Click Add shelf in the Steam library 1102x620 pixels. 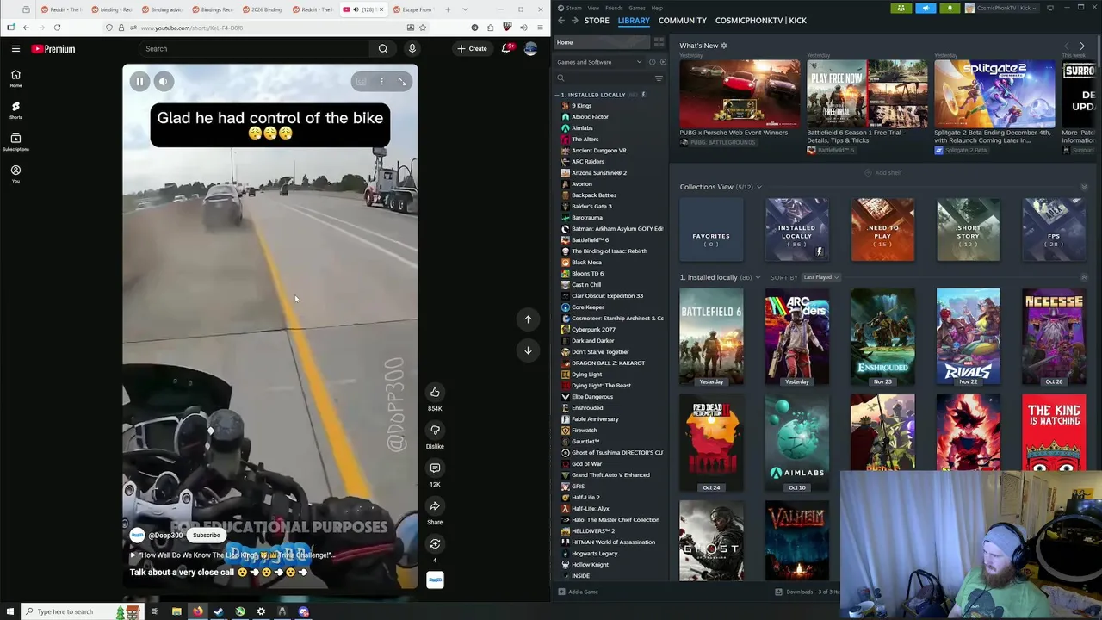pyautogui.click(x=883, y=173)
